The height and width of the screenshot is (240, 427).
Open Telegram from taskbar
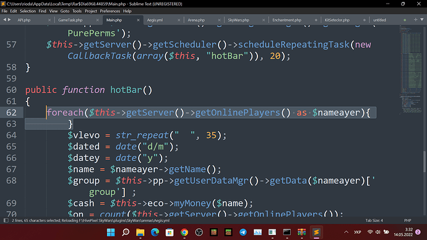[x=243, y=232]
